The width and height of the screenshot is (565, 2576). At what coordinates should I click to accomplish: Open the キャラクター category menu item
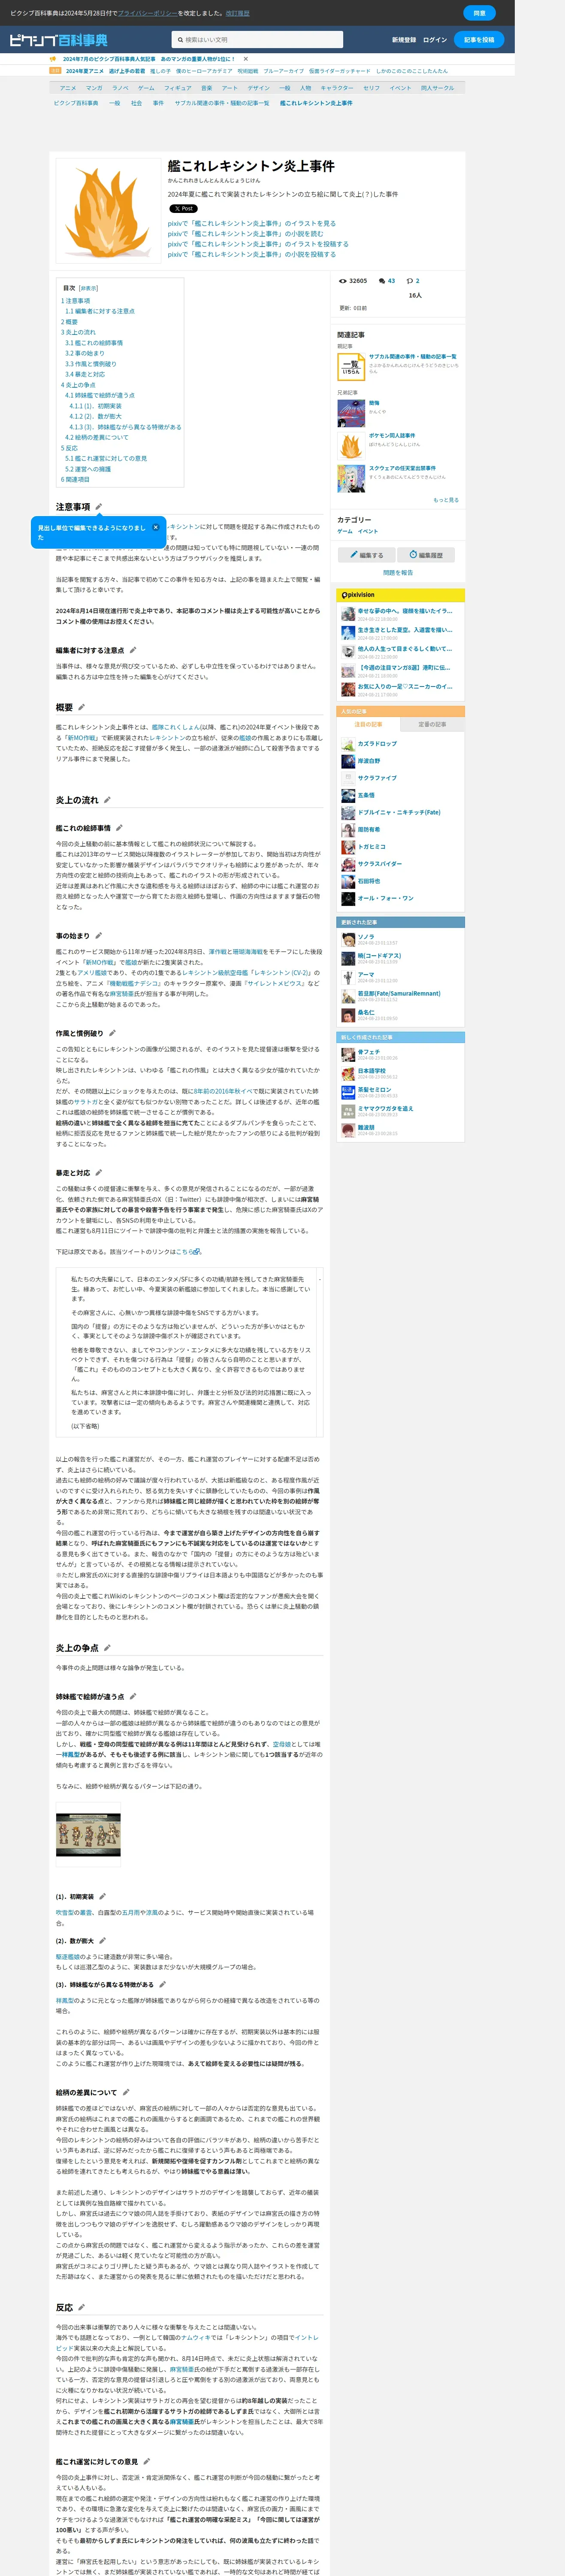[x=337, y=88]
